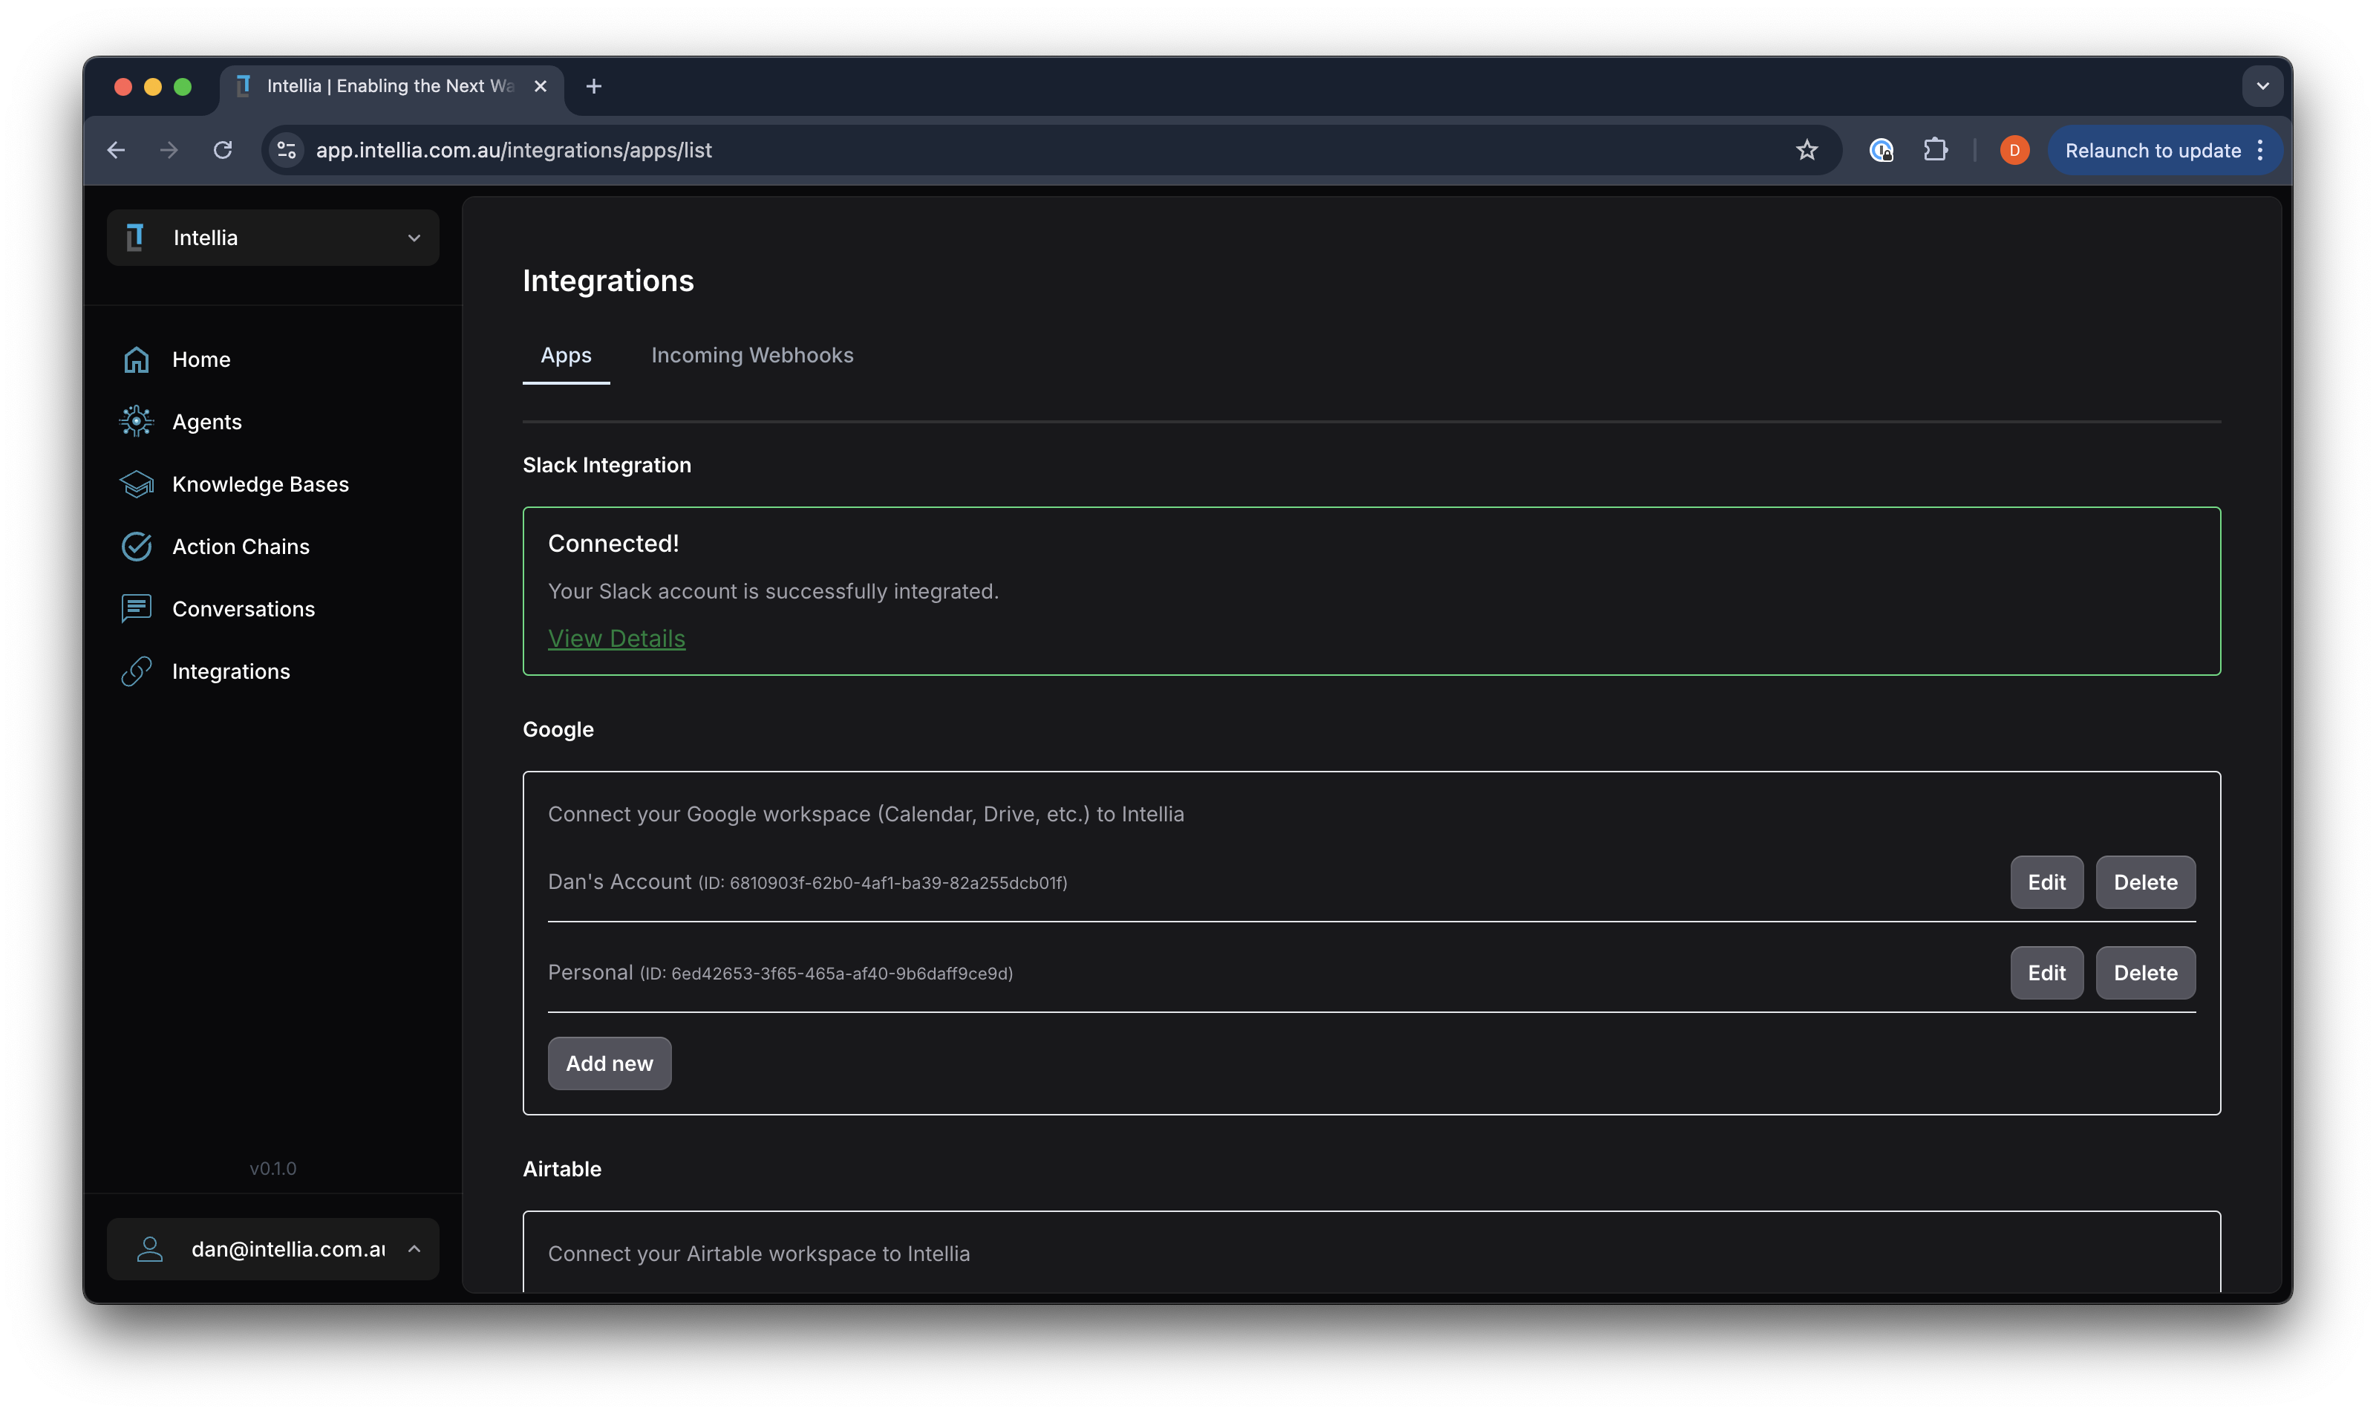Edit Dan's Account Google connection
Viewport: 2376px width, 1414px height.
pyautogui.click(x=2046, y=882)
